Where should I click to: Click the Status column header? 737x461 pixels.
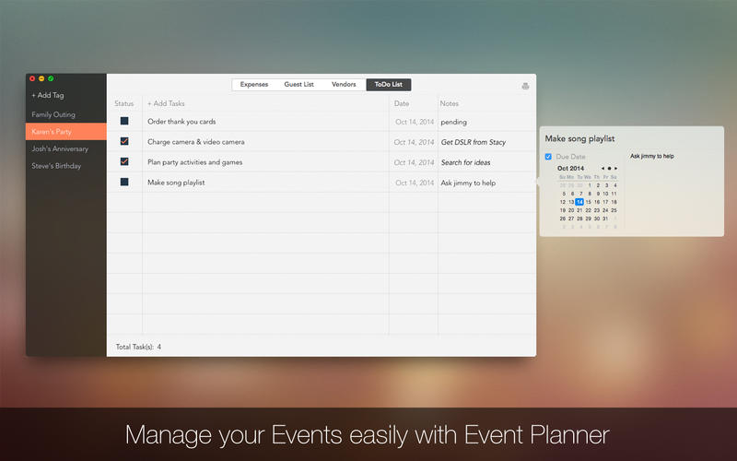pos(124,103)
